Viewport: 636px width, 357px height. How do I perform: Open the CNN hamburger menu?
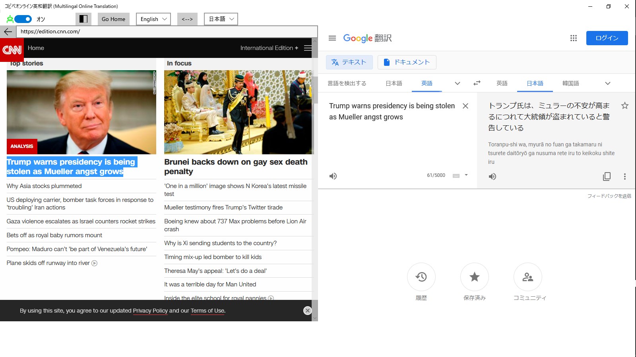click(x=308, y=48)
